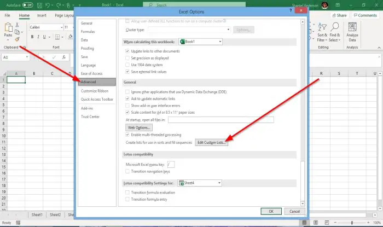Viewport: 383px width, 227px height.
Task: Open the Sheet4 Lotus compatibility dropdown
Action: (x=200, y=183)
